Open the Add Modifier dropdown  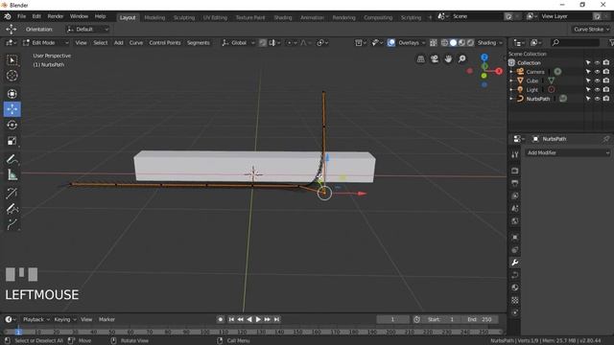[568, 153]
